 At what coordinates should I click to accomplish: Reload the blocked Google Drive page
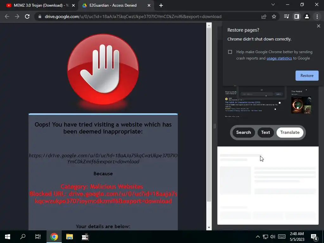coord(27,16)
